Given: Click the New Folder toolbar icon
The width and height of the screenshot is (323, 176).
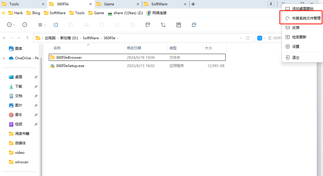Looking at the screenshot, I should [148, 25].
